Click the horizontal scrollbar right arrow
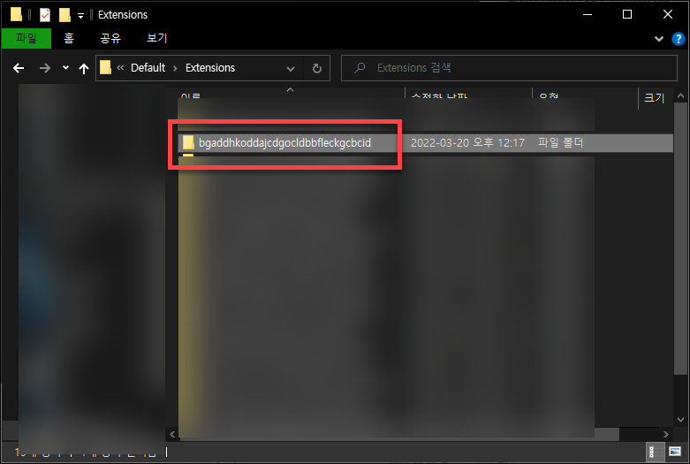 (665, 435)
